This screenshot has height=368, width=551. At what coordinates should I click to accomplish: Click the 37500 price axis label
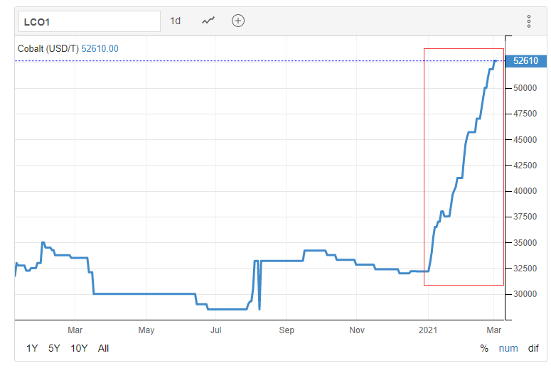pyautogui.click(x=525, y=217)
